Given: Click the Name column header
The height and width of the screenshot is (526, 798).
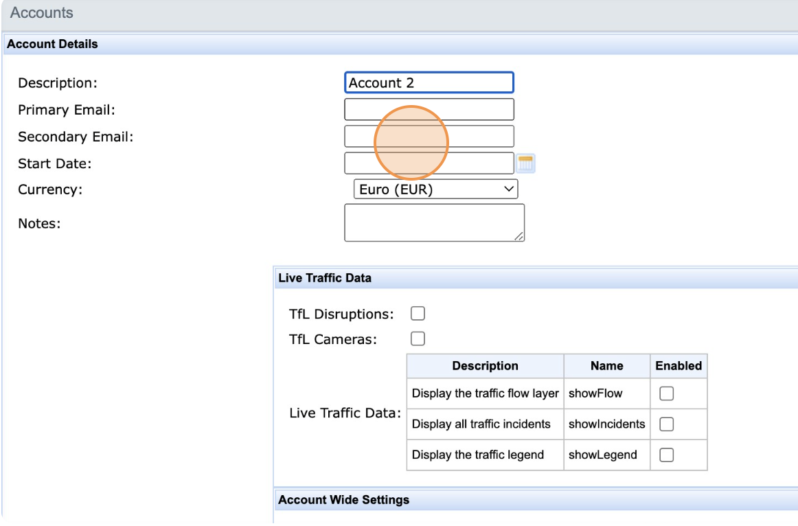Looking at the screenshot, I should tap(606, 366).
